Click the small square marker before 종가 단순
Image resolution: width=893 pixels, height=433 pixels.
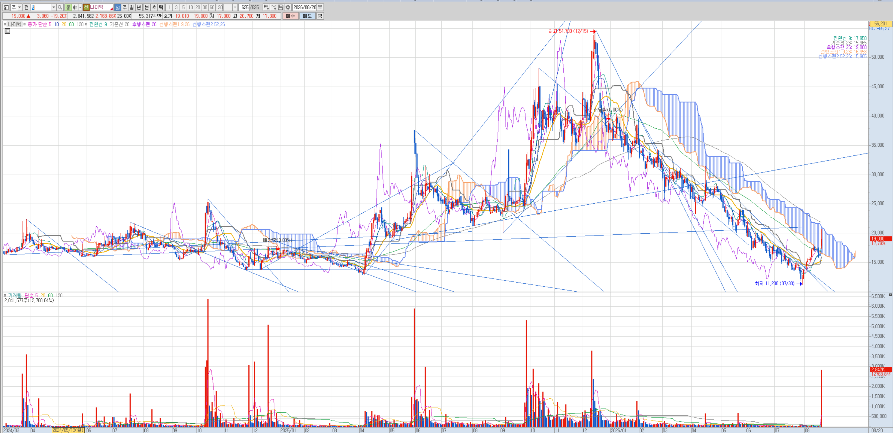pos(24,24)
